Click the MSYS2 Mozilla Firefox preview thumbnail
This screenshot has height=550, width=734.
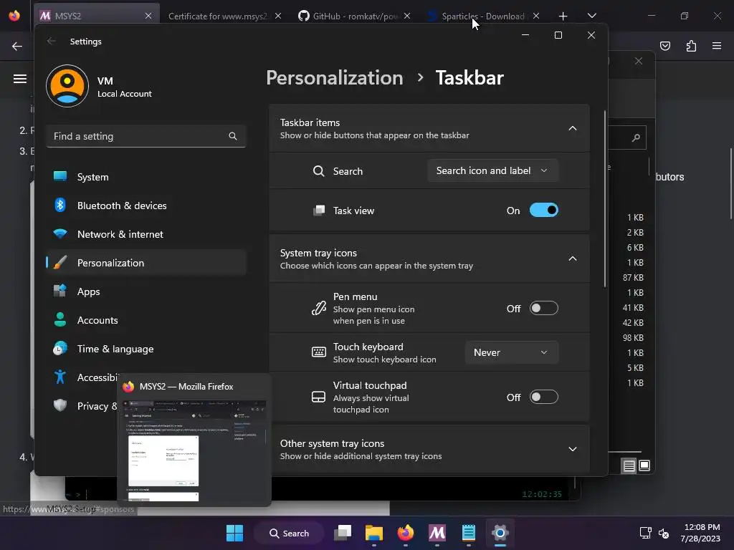tap(194, 451)
